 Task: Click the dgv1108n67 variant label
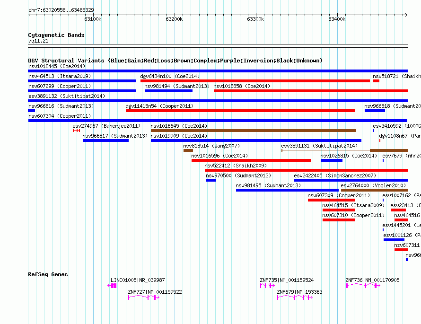(400, 136)
